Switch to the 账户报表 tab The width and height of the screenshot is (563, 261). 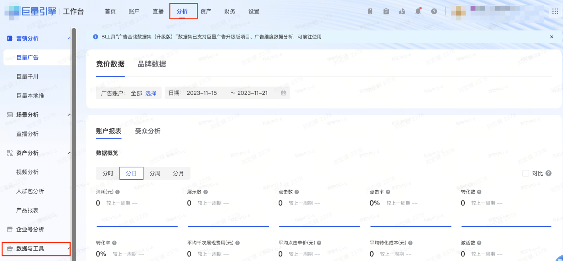pos(109,131)
